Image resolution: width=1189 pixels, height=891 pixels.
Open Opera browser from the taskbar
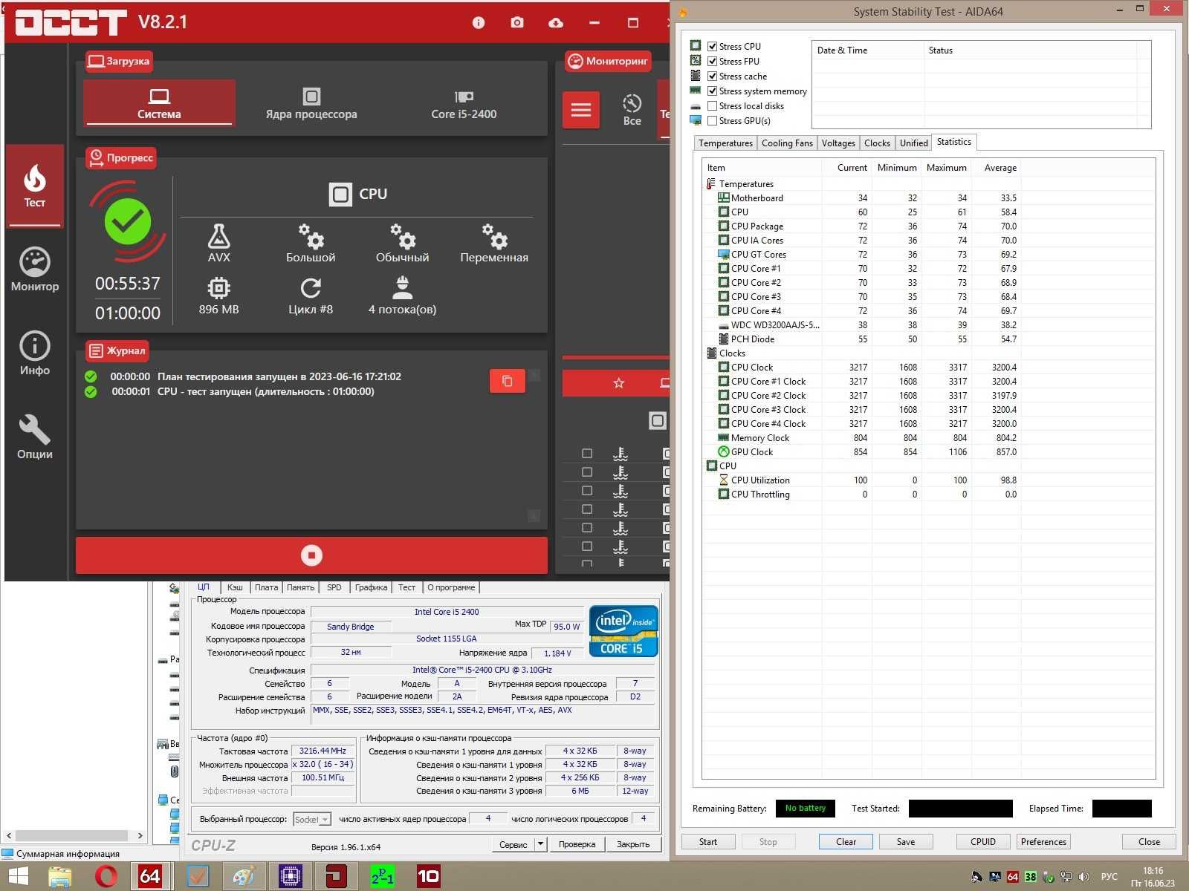click(106, 876)
